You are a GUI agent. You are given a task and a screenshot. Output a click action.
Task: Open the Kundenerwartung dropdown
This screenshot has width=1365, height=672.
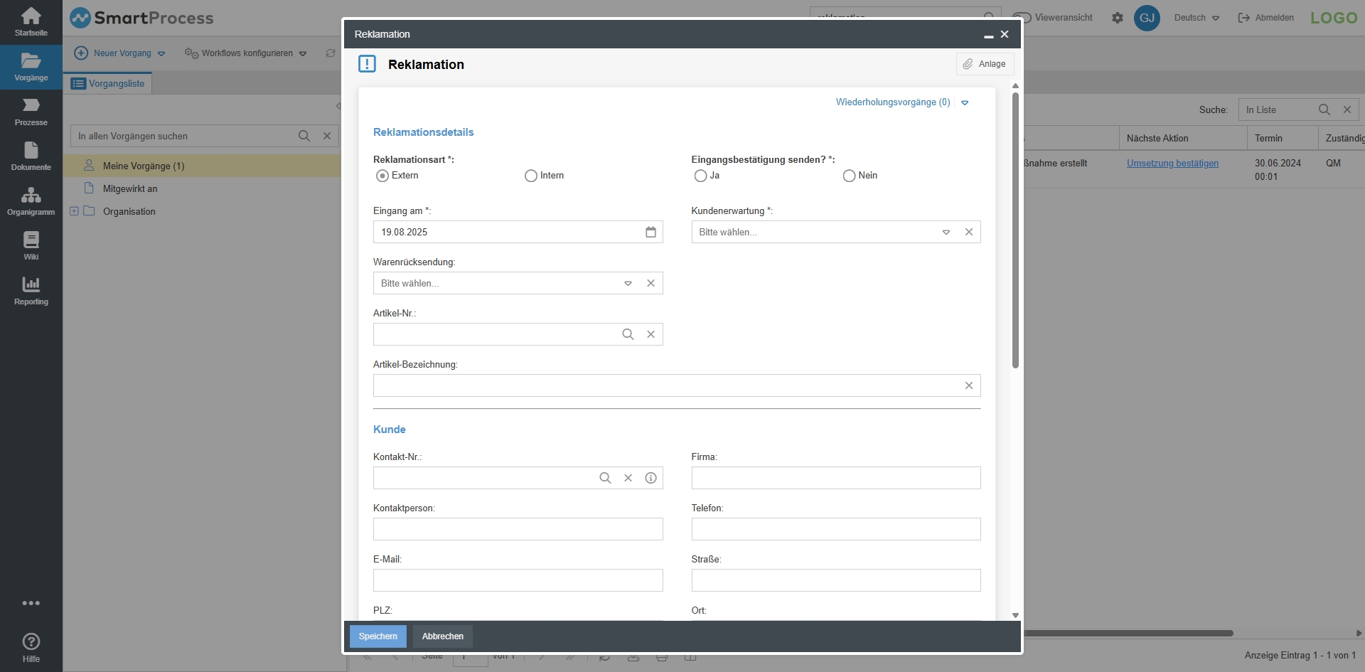point(946,232)
